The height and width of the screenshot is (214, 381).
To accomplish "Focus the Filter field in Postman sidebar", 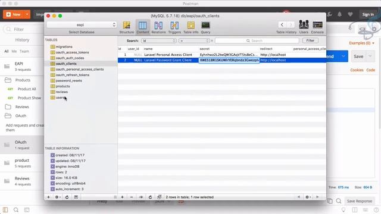I will 24,29.
